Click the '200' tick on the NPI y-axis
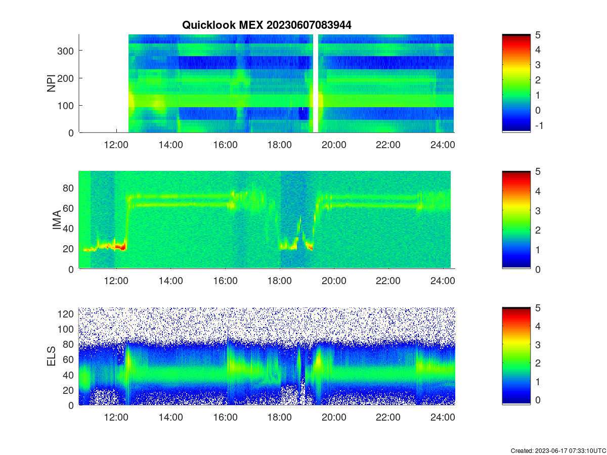 (x=67, y=78)
